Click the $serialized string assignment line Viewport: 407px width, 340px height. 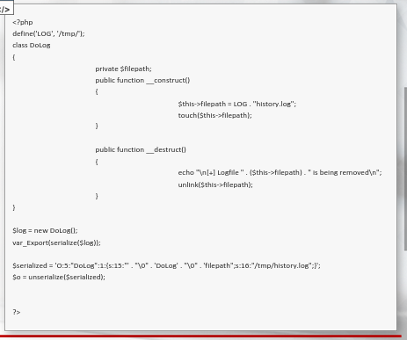tap(166, 266)
